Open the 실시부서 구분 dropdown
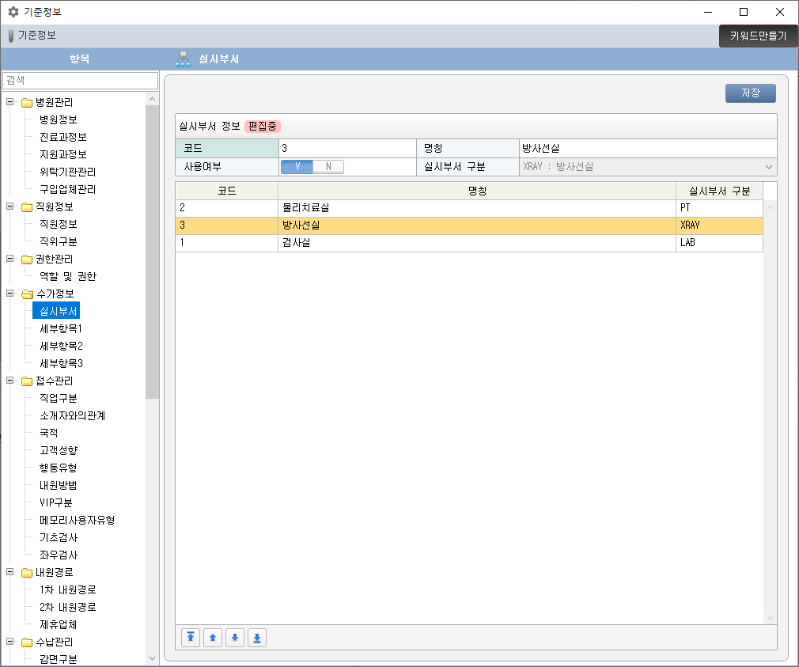Screen dimensions: 799x667 click(x=768, y=167)
